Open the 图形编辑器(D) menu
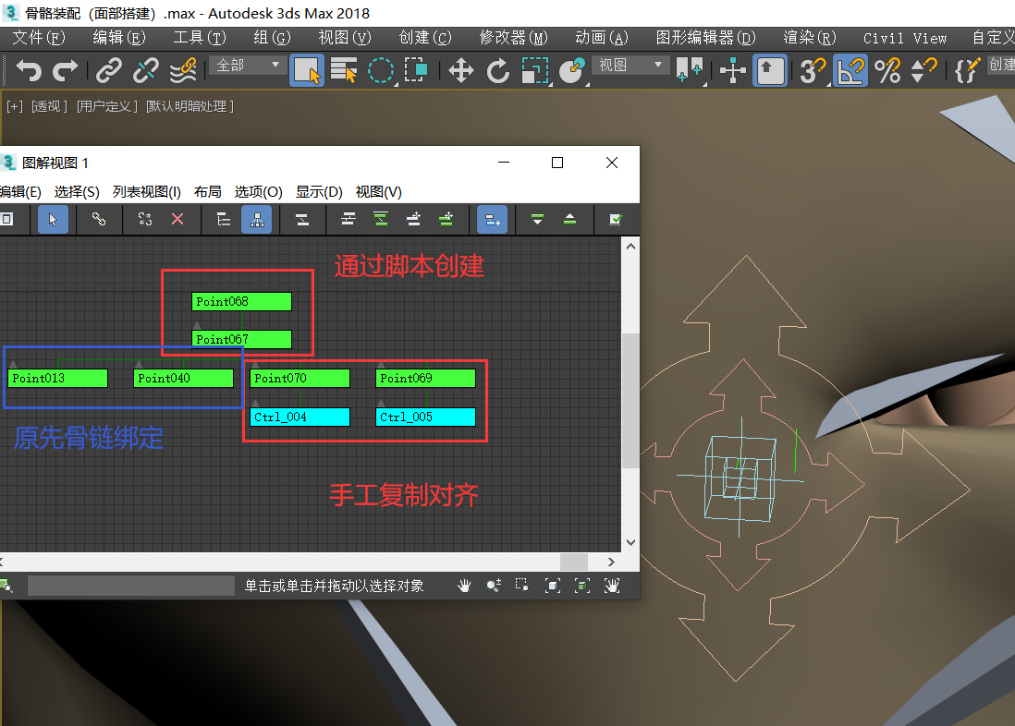The image size is (1015, 726). 705,38
